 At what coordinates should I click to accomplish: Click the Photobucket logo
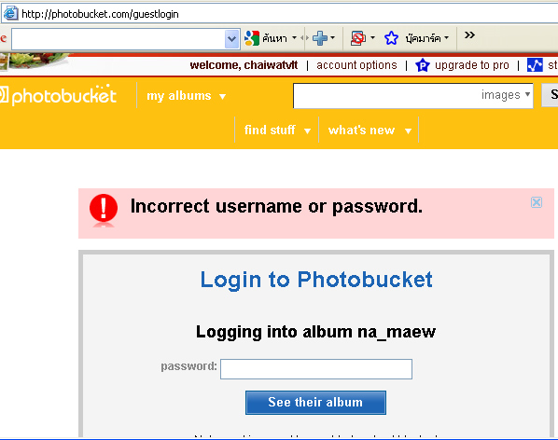click(x=58, y=95)
